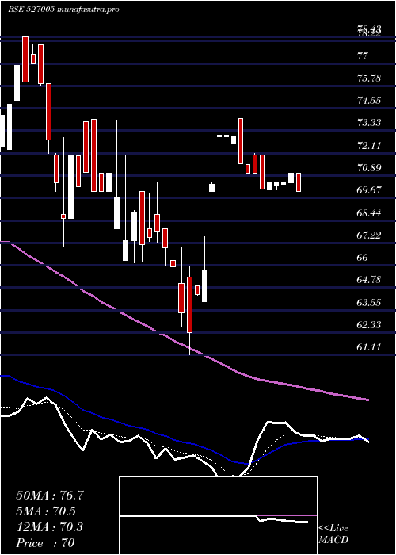This screenshot has width=396, height=555.
Task: Select the 68.44 price axis label
Action: click(x=369, y=213)
